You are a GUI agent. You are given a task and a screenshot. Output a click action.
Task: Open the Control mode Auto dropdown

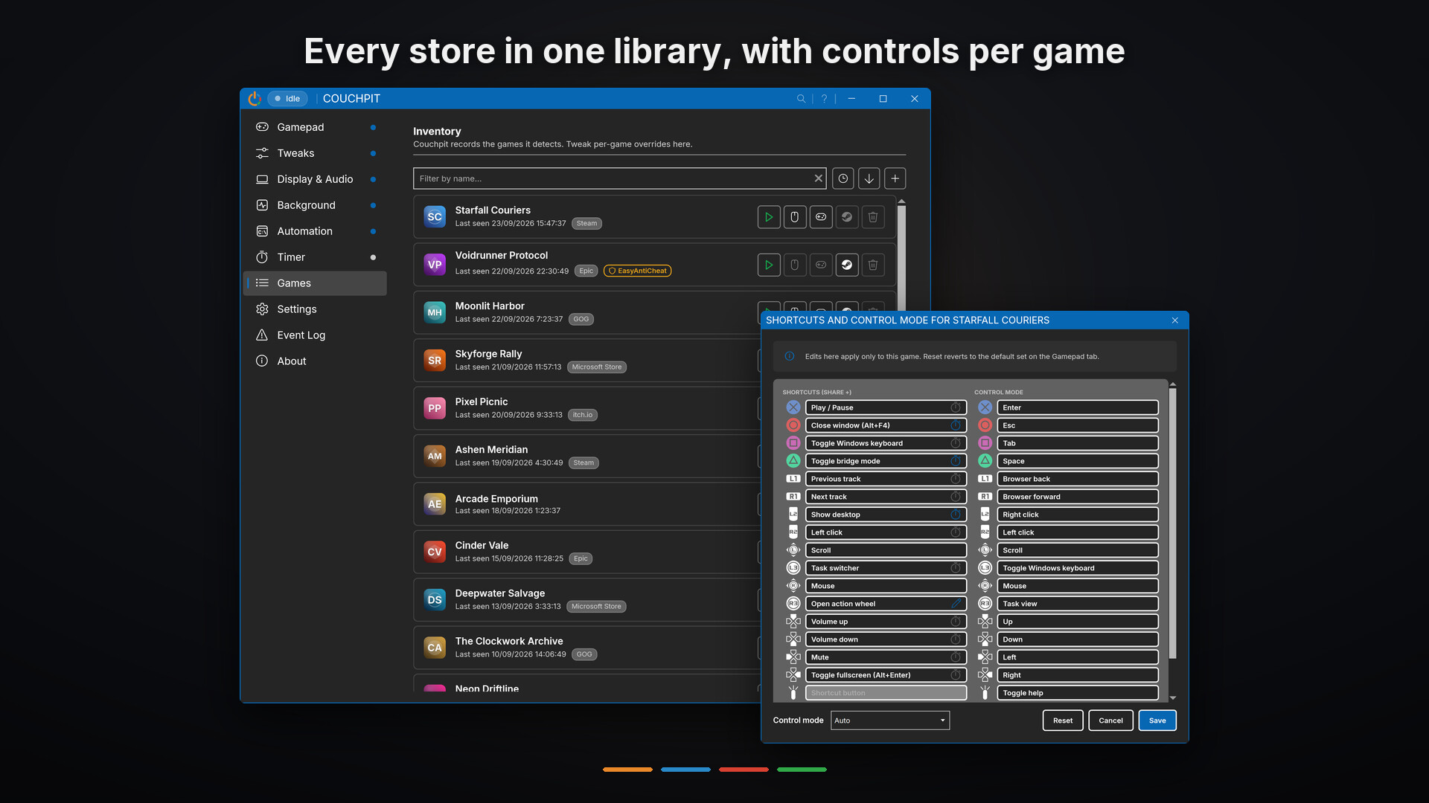point(890,720)
